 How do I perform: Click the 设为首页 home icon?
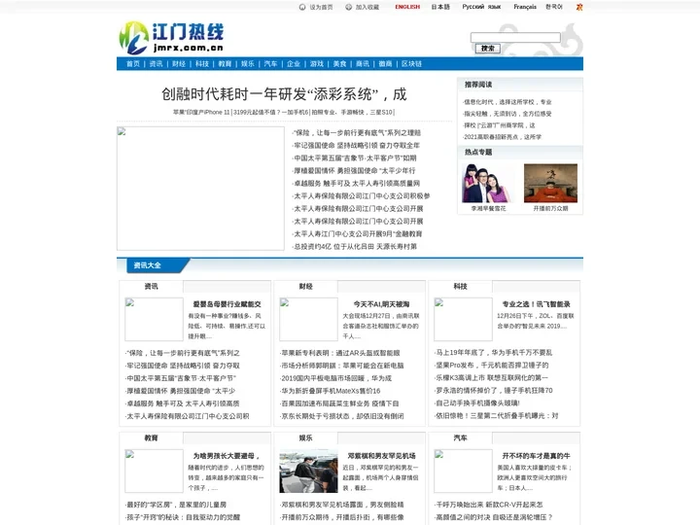(x=302, y=7)
